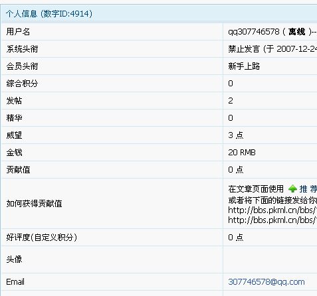Open the 307746578@qq.com email link
The image size is (317, 296).
(266, 282)
